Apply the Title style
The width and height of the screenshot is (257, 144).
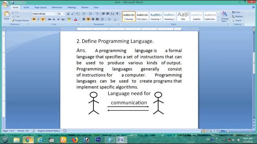coord(183,16)
